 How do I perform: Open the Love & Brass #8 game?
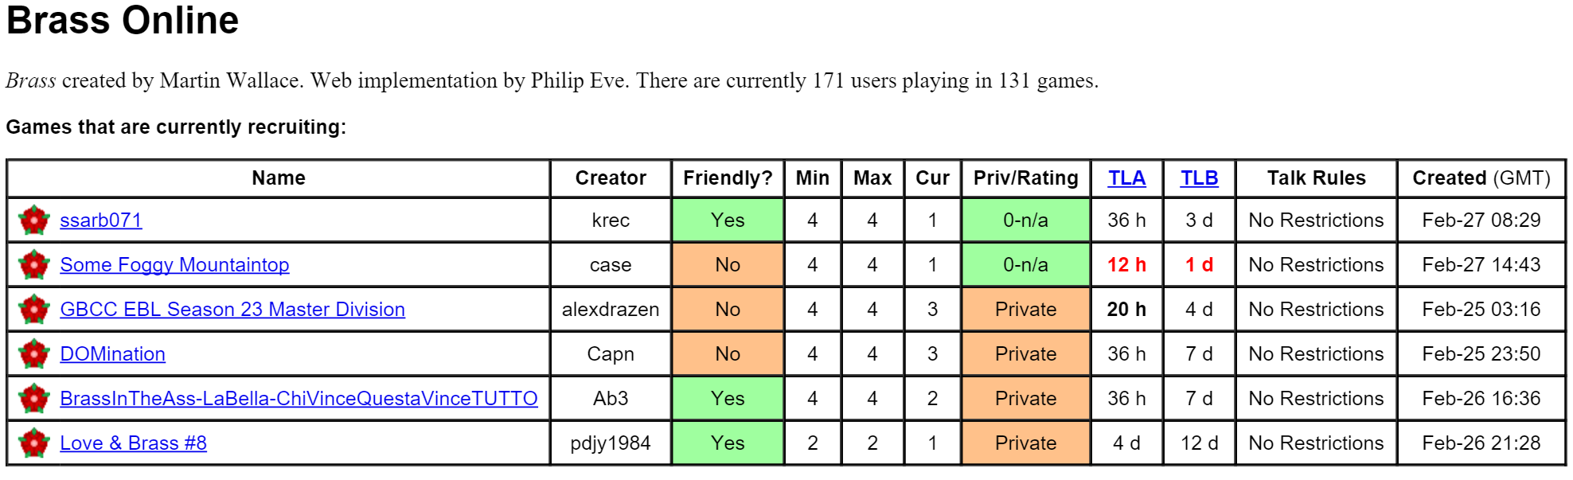click(x=133, y=443)
